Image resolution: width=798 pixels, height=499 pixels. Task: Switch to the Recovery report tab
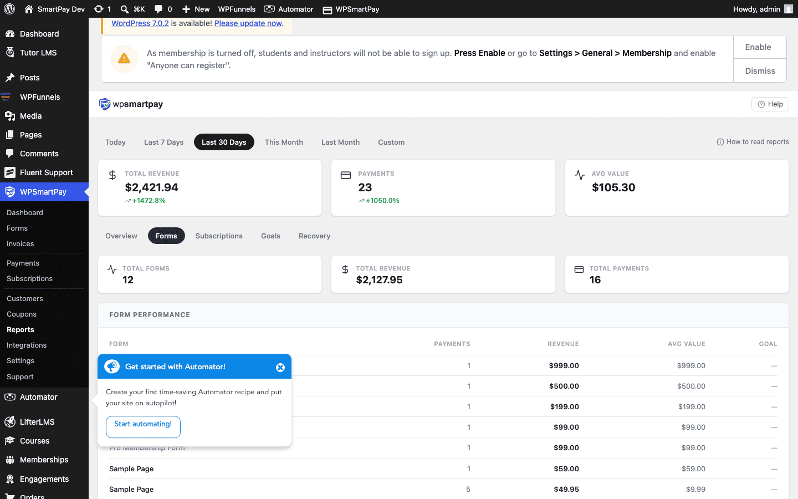pyautogui.click(x=314, y=236)
